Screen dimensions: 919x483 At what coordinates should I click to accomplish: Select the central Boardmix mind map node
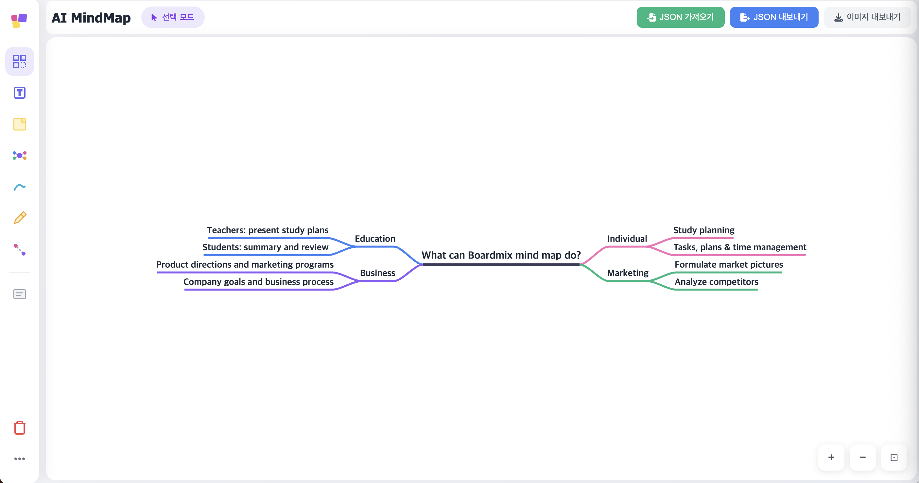tap(501, 255)
